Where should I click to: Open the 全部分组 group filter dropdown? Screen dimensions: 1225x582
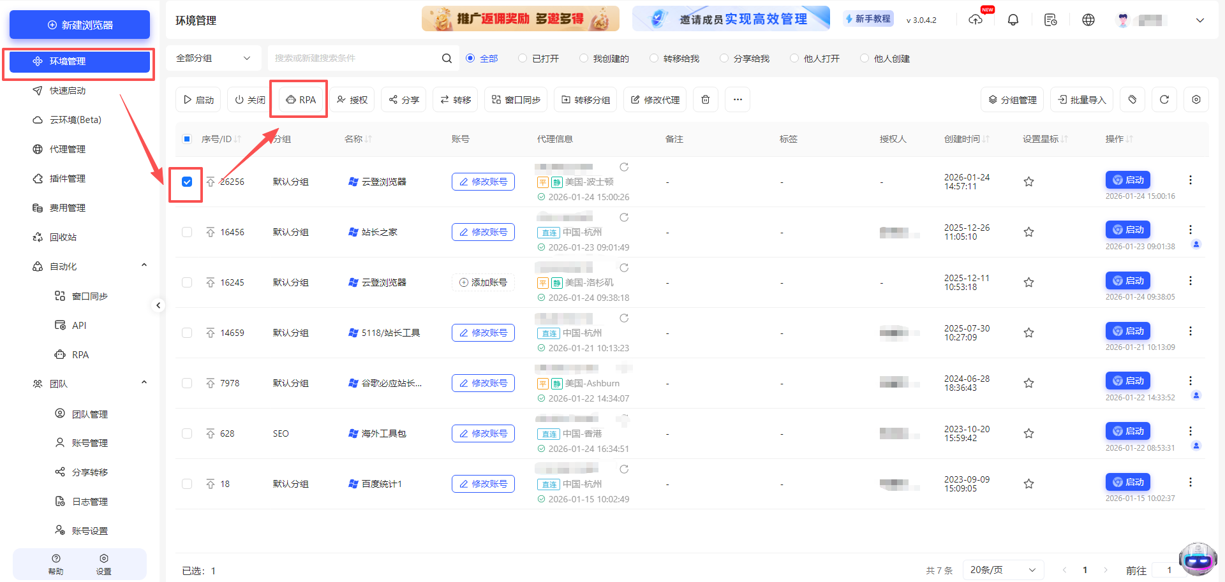[x=214, y=57]
